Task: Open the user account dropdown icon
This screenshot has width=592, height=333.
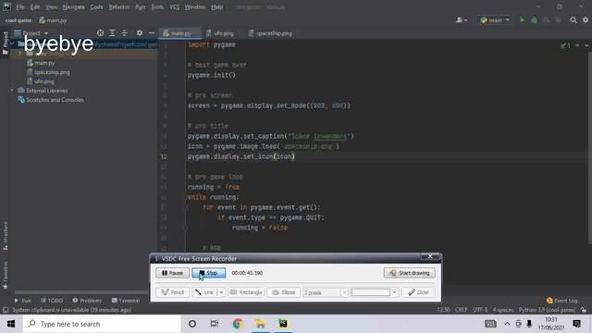Action: pos(462,20)
